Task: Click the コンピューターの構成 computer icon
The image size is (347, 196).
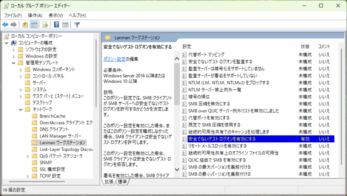Action: (14, 43)
